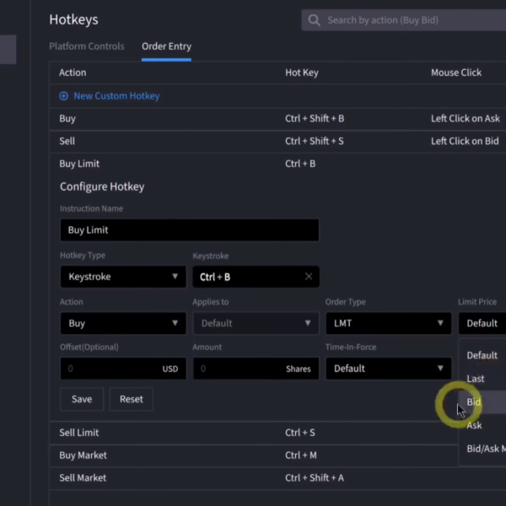Open the Time-In-Force dropdown
The height and width of the screenshot is (506, 506).
click(388, 369)
